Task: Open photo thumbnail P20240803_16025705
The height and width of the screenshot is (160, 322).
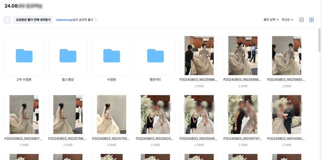Action: click(112, 115)
